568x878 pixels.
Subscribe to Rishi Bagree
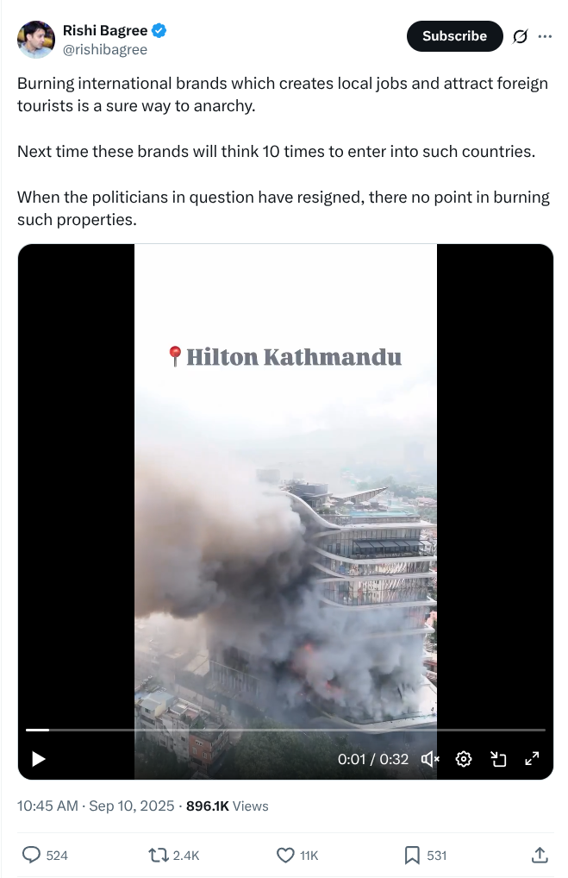(454, 36)
